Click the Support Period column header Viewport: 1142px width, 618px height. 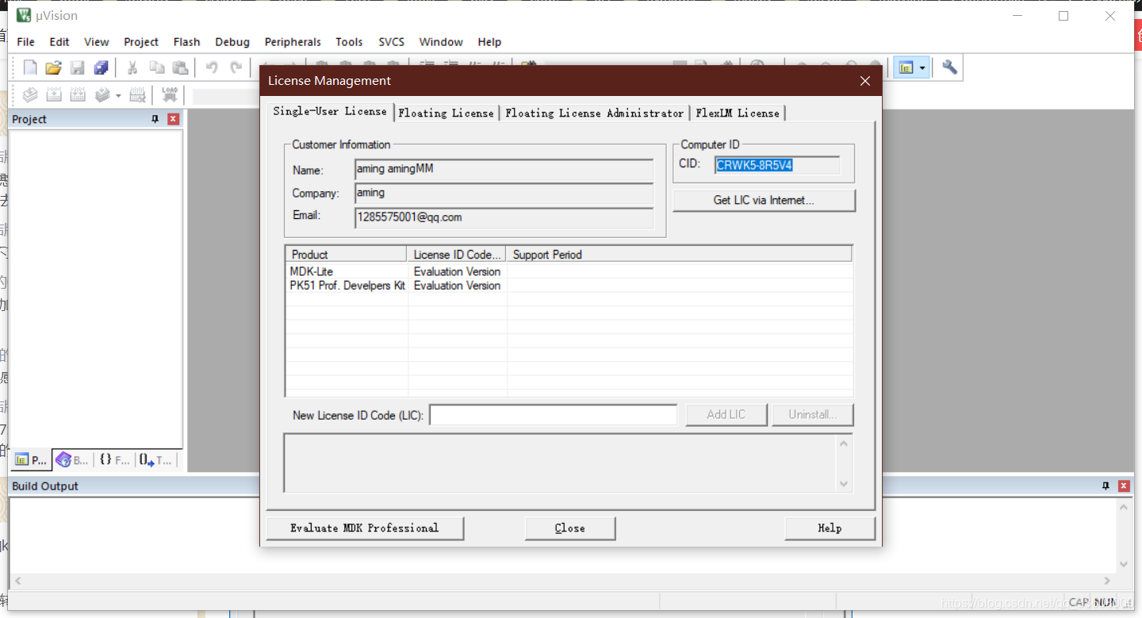[x=679, y=255]
